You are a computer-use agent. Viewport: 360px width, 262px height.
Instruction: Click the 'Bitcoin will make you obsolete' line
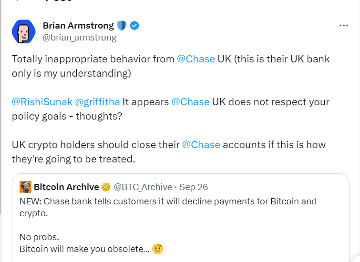pos(84,249)
